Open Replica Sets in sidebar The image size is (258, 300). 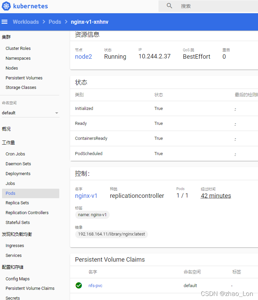tap(17, 203)
